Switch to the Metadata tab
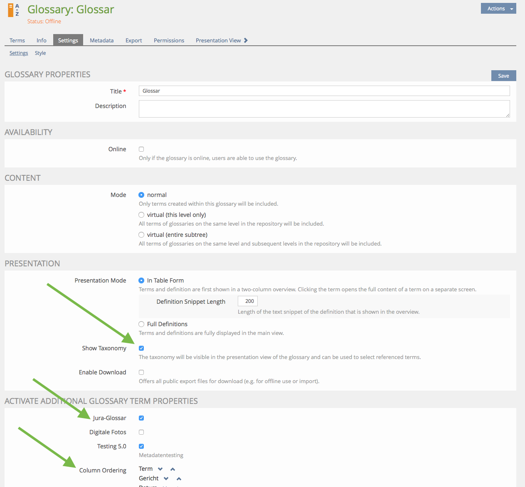This screenshot has height=487, width=525. coord(101,40)
